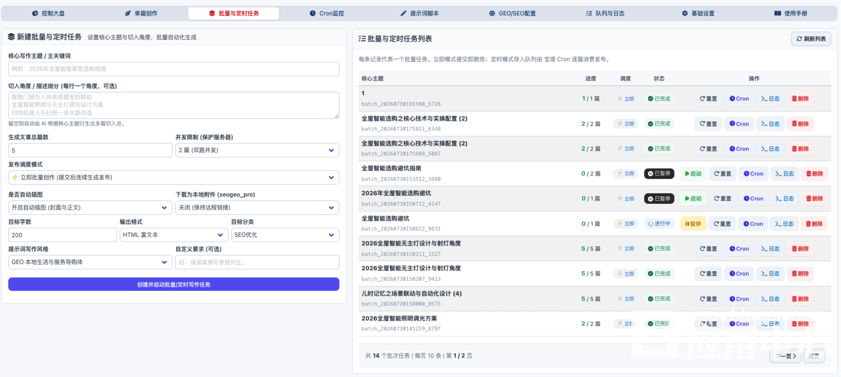Go to next page with 下一页
This screenshot has width=841, height=377.
(x=785, y=356)
